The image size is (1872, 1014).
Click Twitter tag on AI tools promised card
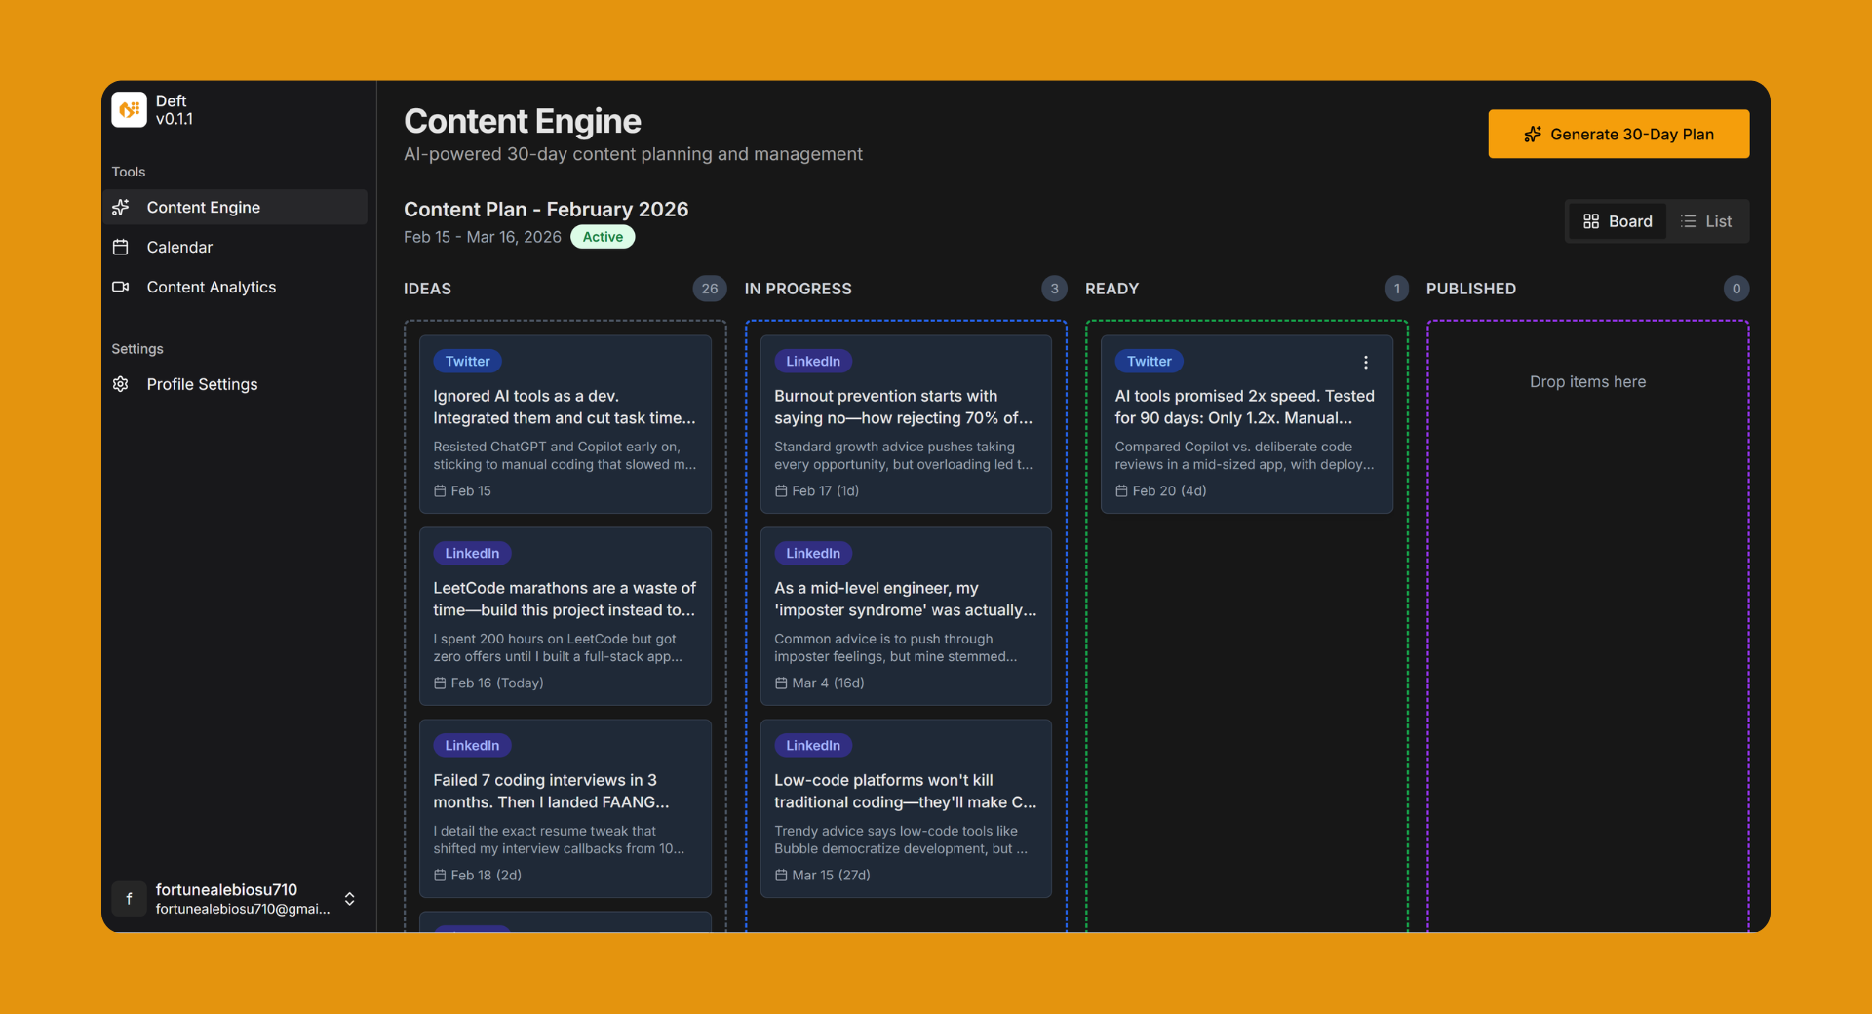[x=1149, y=362]
